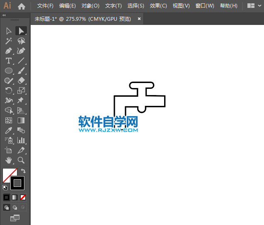The image size is (264, 225).
Task: Apply Gradient mode button
Action: (15, 197)
